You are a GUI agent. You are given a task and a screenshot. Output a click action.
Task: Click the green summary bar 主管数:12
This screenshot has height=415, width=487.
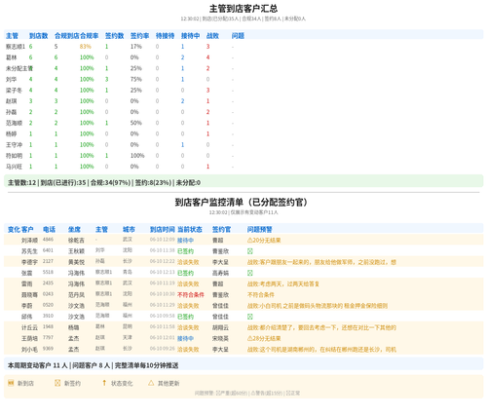243,182
